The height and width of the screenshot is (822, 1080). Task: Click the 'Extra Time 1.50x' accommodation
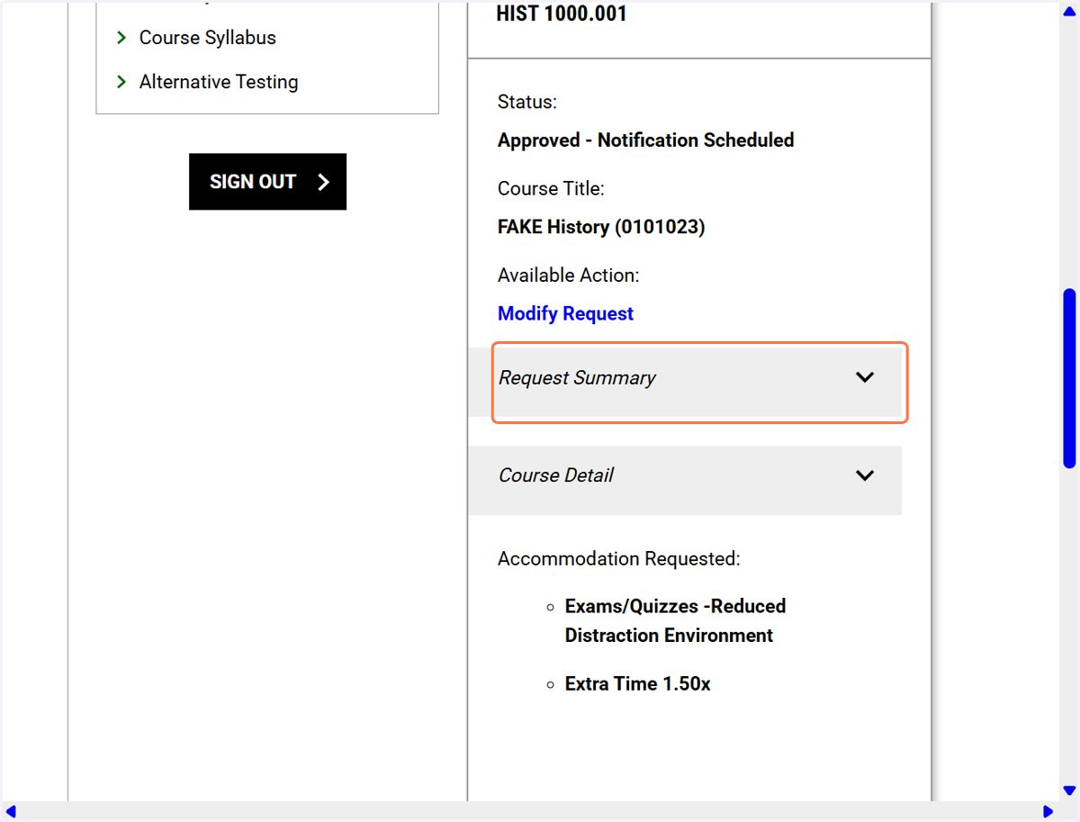coord(637,684)
